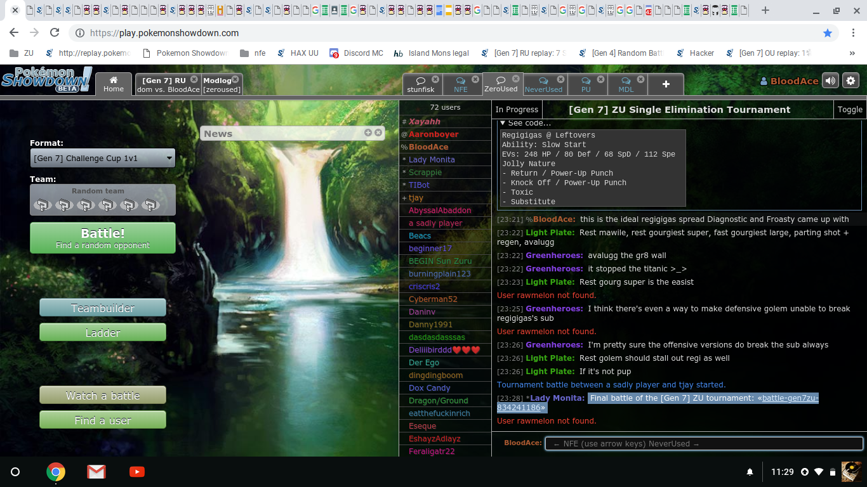Open Discord MC bookmark
The height and width of the screenshot is (487, 867).
click(x=356, y=53)
